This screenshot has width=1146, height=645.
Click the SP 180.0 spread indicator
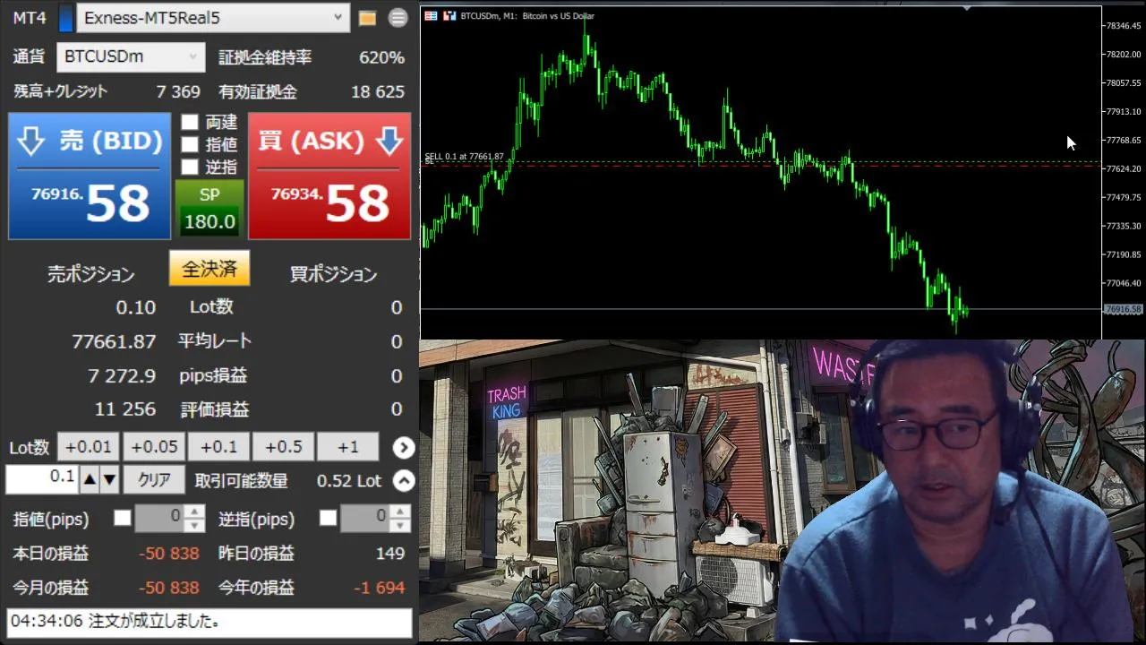point(210,208)
